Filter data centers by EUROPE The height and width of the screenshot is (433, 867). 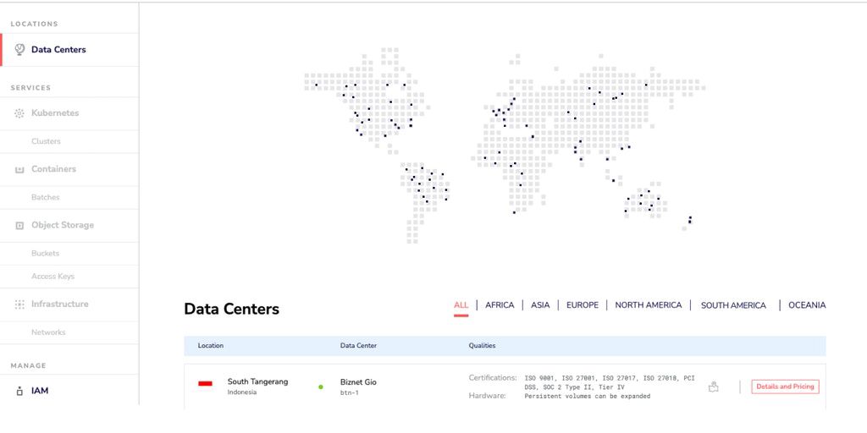tap(583, 305)
